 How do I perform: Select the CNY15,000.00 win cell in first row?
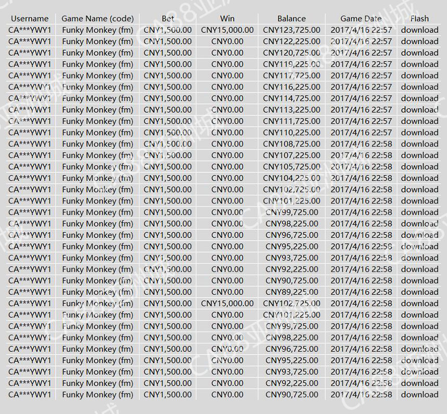click(227, 30)
